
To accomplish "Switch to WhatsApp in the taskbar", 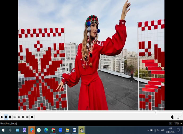I will 39,130.
